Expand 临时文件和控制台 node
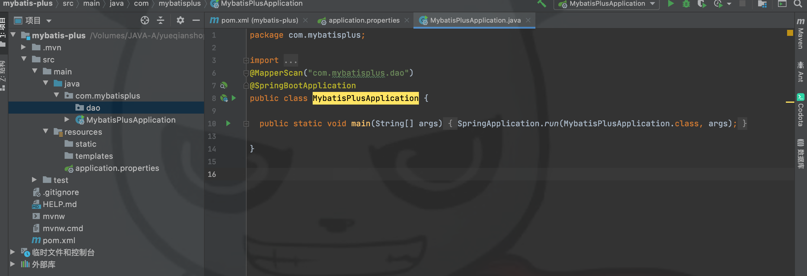 coord(13,252)
